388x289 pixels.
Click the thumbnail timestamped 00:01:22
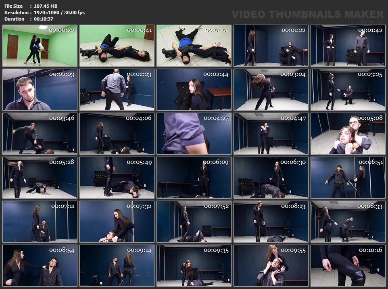[271, 46]
